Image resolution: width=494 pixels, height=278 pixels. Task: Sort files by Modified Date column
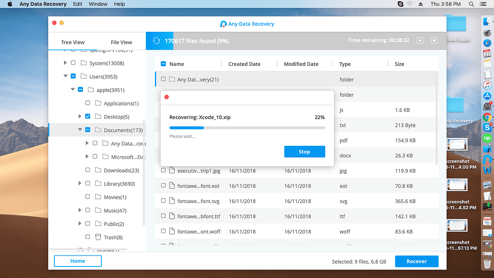pyautogui.click(x=301, y=64)
